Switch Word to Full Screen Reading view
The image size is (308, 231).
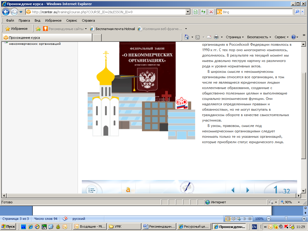233,219
